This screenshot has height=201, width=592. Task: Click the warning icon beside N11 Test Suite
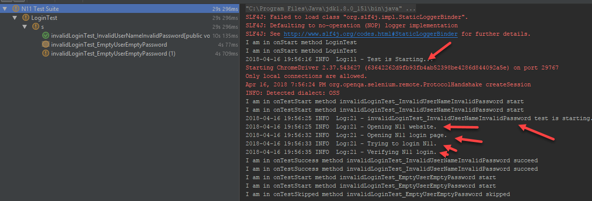15,9
